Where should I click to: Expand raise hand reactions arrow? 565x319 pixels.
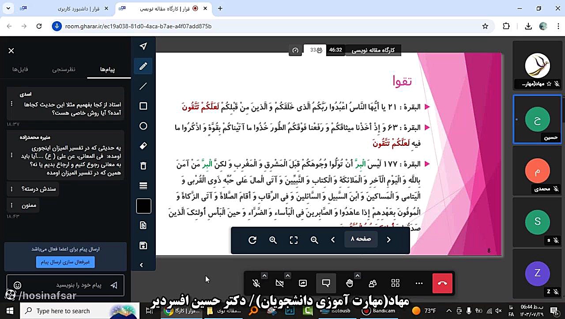[358, 276]
